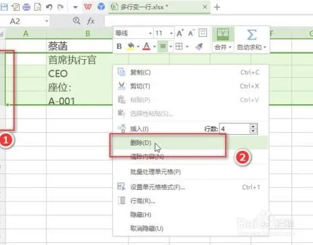Click the cell containing CEO
The width and height of the screenshot is (313, 245).
(80, 73)
